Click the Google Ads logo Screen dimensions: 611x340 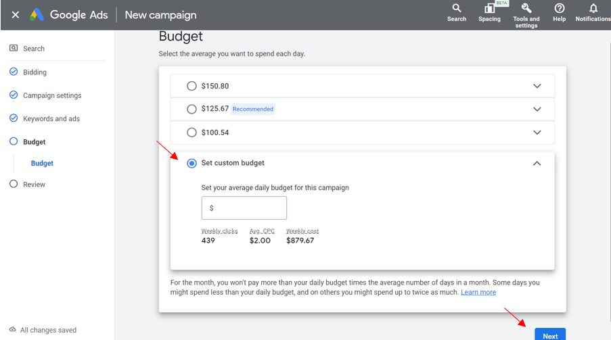[x=37, y=15]
